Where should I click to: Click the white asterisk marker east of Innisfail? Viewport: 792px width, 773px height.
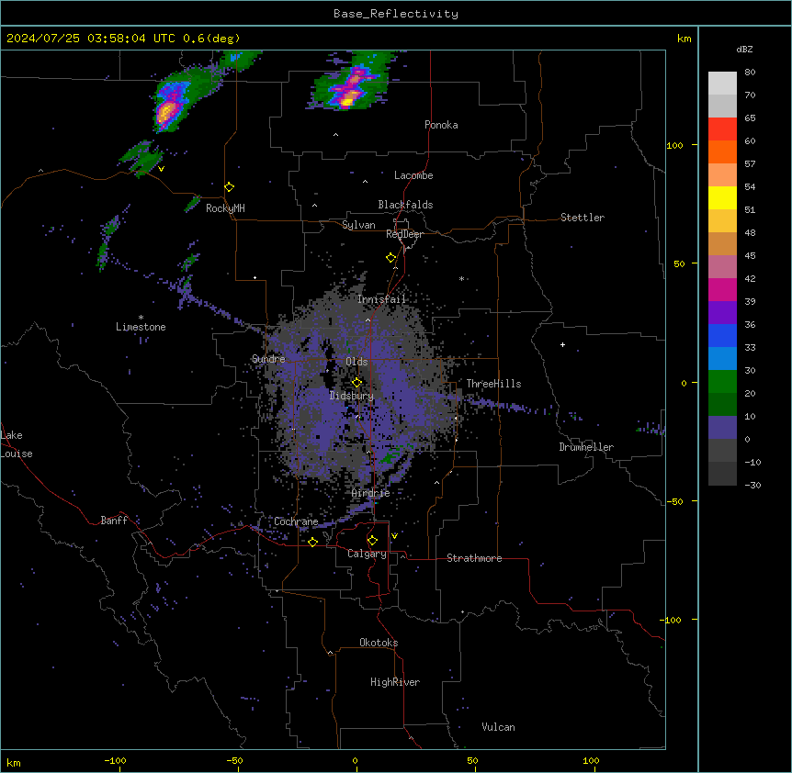(461, 278)
